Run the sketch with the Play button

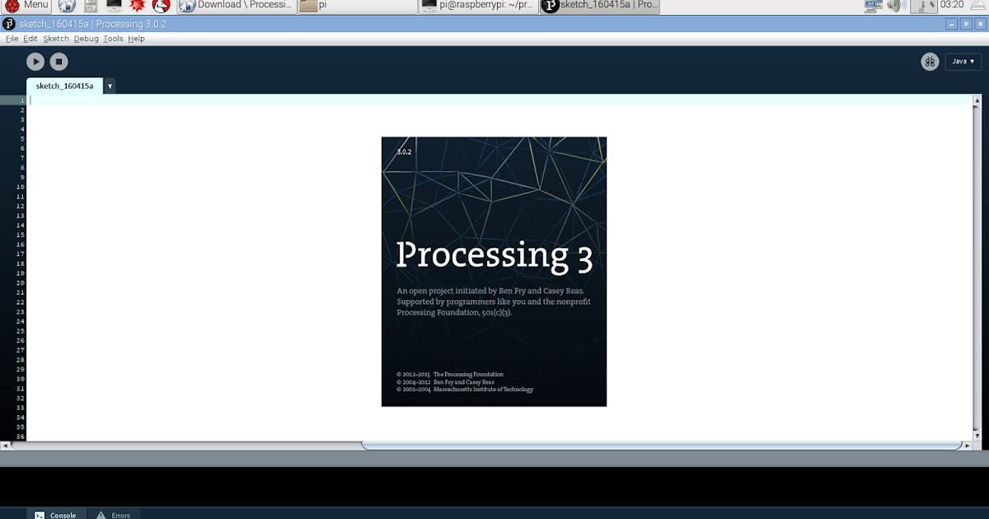(35, 61)
